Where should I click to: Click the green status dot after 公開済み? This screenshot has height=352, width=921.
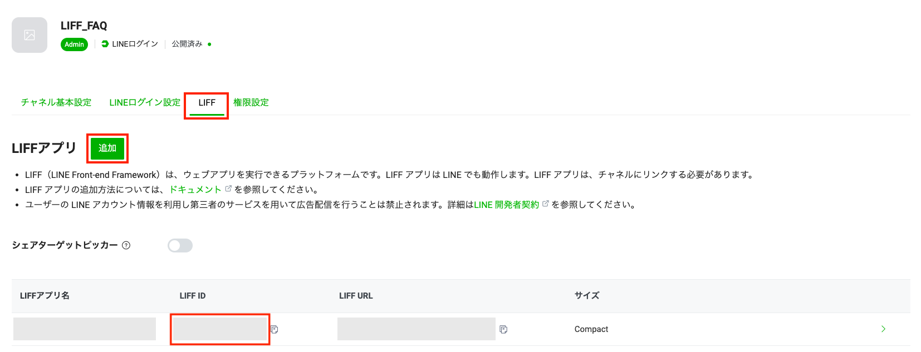[209, 44]
